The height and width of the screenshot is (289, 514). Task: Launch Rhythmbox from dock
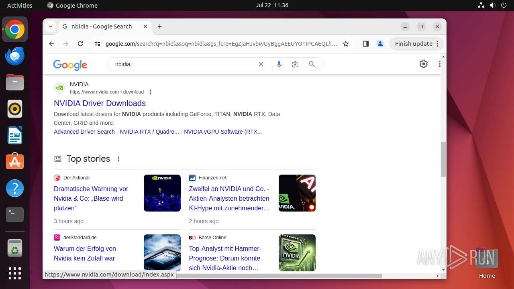[x=15, y=109]
